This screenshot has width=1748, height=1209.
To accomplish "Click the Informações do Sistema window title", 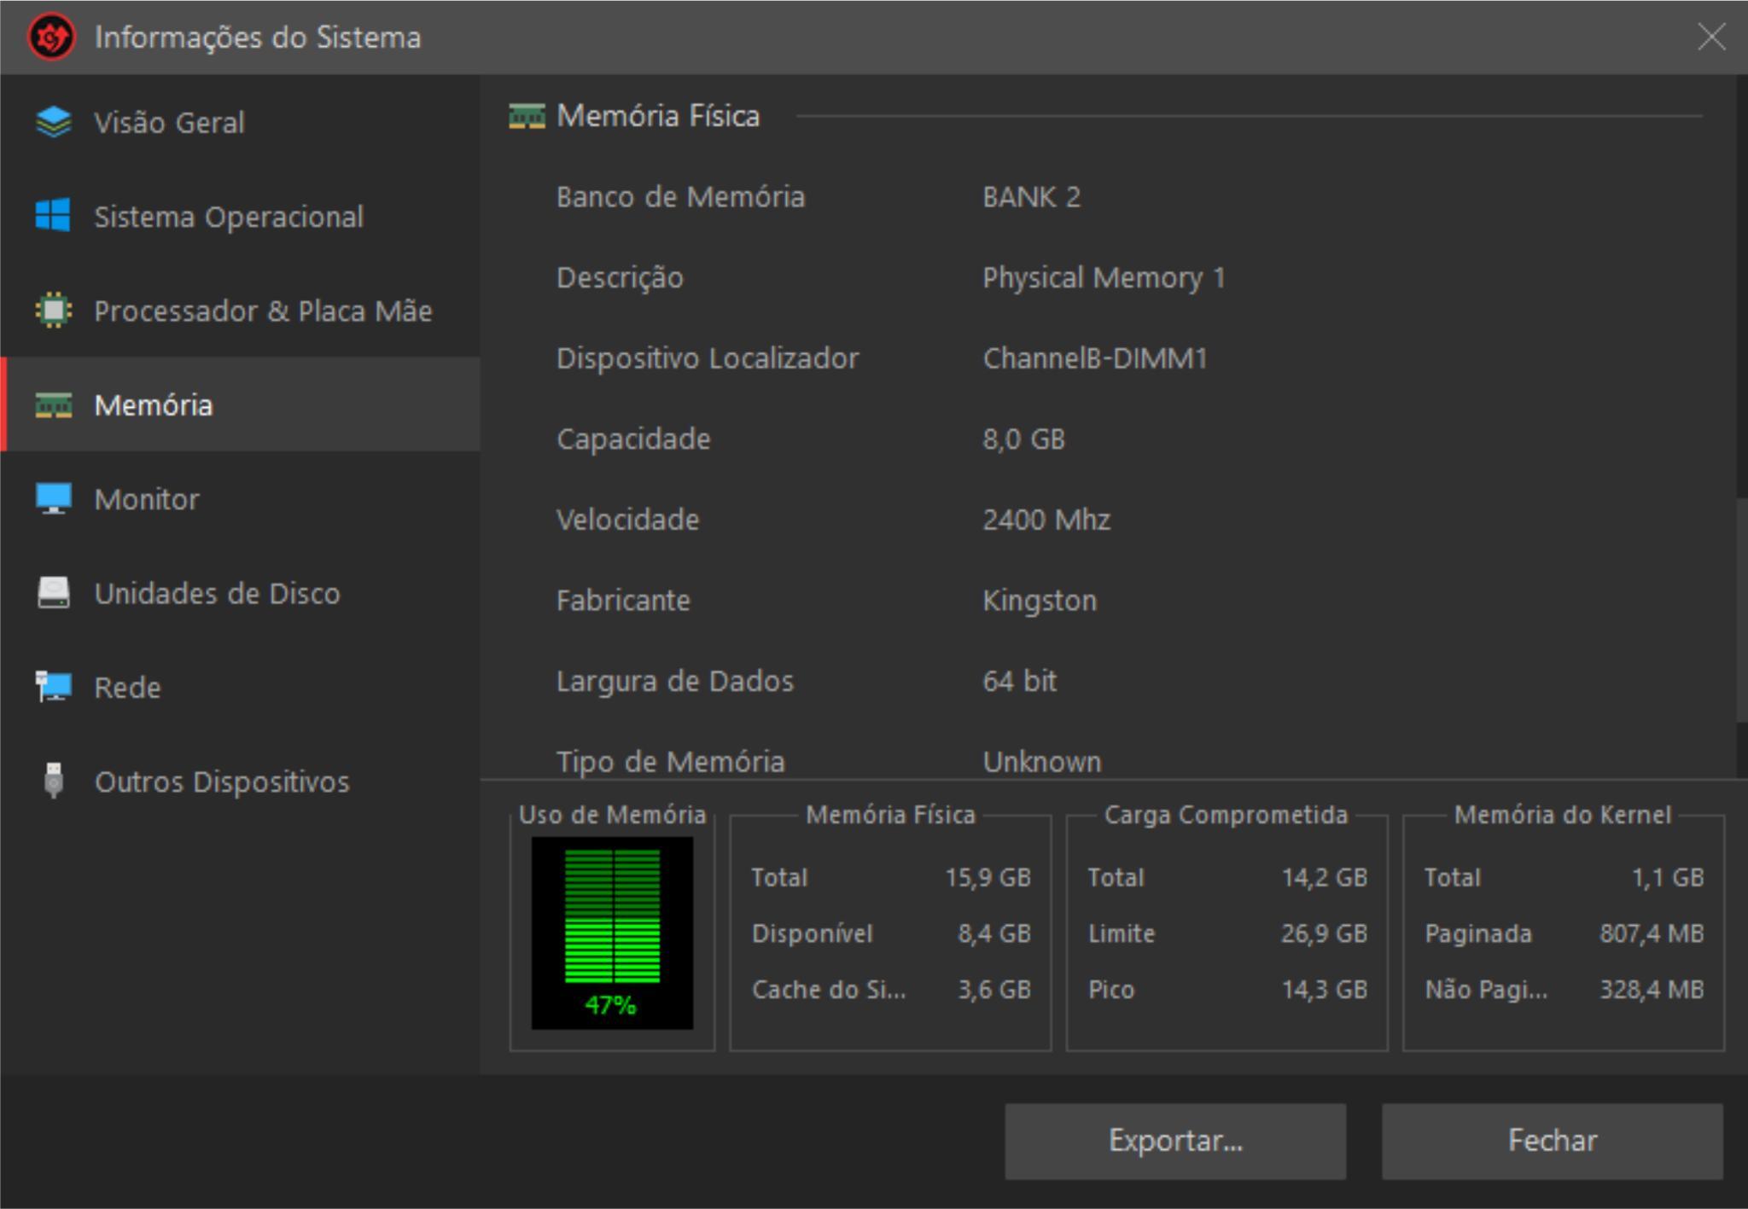I will tap(258, 38).
